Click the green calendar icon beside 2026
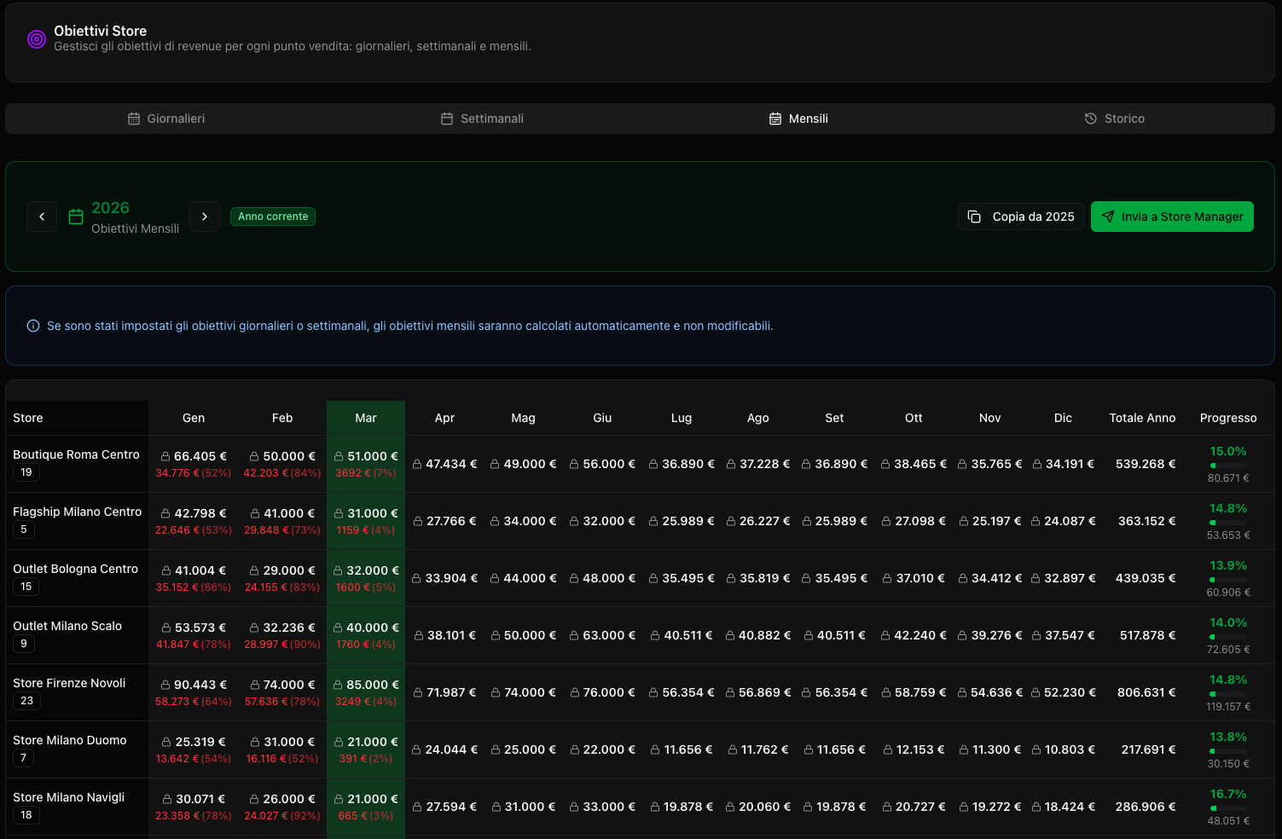Image resolution: width=1282 pixels, height=839 pixels. coord(76,217)
